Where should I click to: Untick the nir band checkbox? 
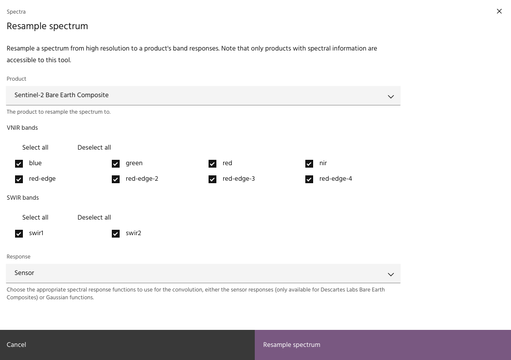point(309,164)
